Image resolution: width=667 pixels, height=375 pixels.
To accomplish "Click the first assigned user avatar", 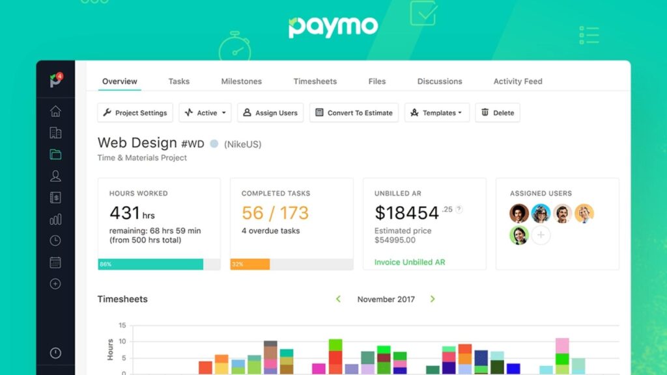I will 519,213.
